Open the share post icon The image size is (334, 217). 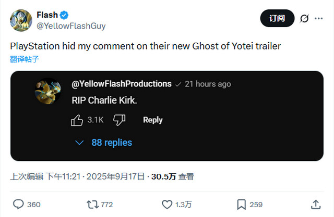pos(316,204)
